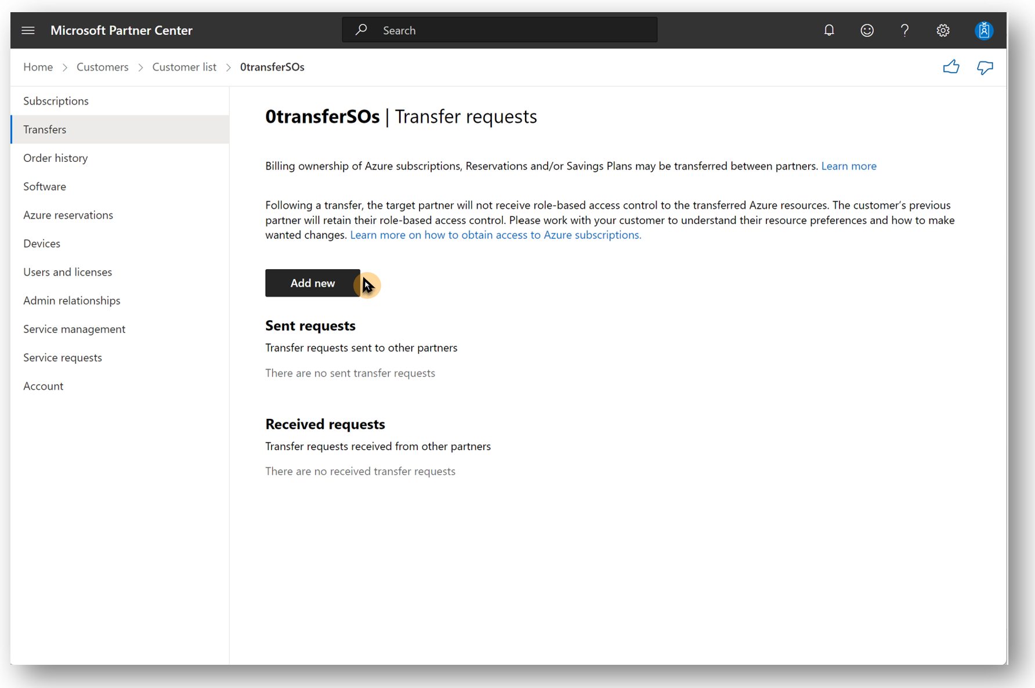The height and width of the screenshot is (688, 1035).
Task: Select Subscriptions in the sidebar
Action: coord(56,101)
